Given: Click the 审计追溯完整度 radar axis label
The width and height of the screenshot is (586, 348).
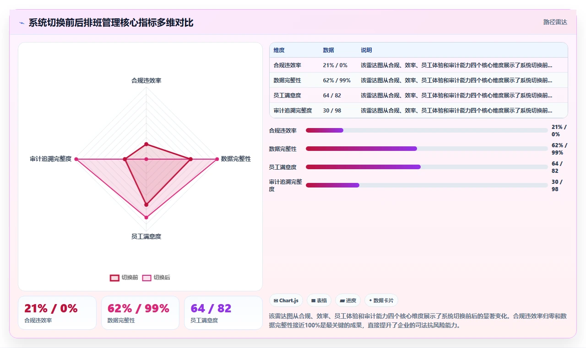Looking at the screenshot, I should pos(51,159).
